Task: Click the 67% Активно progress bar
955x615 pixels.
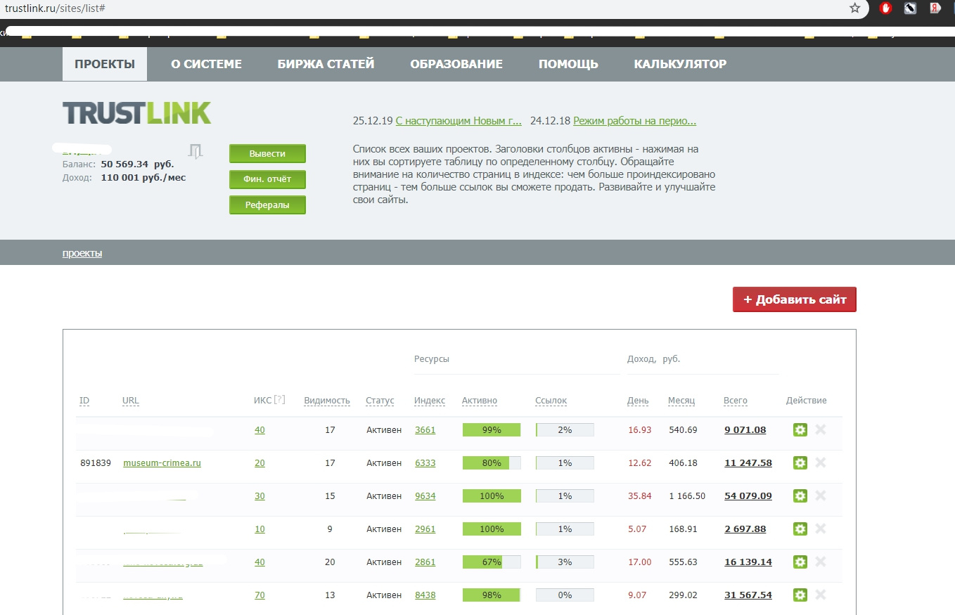Action: click(x=492, y=562)
